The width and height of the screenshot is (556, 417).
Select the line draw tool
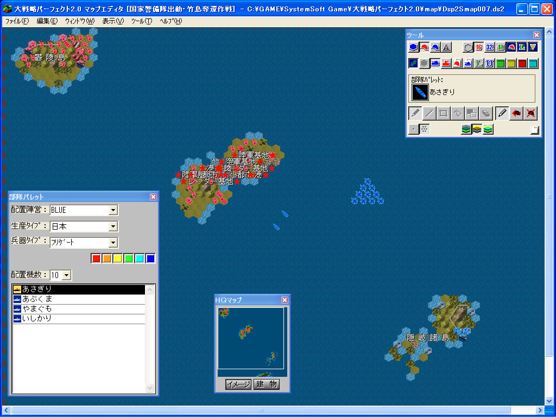coord(429,113)
